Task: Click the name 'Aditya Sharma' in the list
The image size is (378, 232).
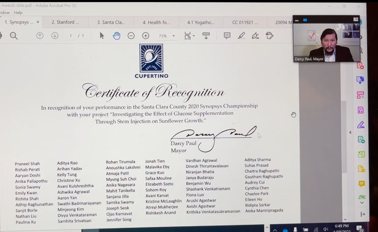Action: coord(257,160)
